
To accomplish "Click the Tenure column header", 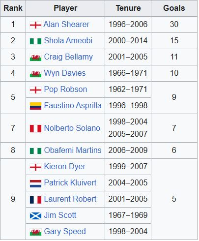I will pos(128,8).
